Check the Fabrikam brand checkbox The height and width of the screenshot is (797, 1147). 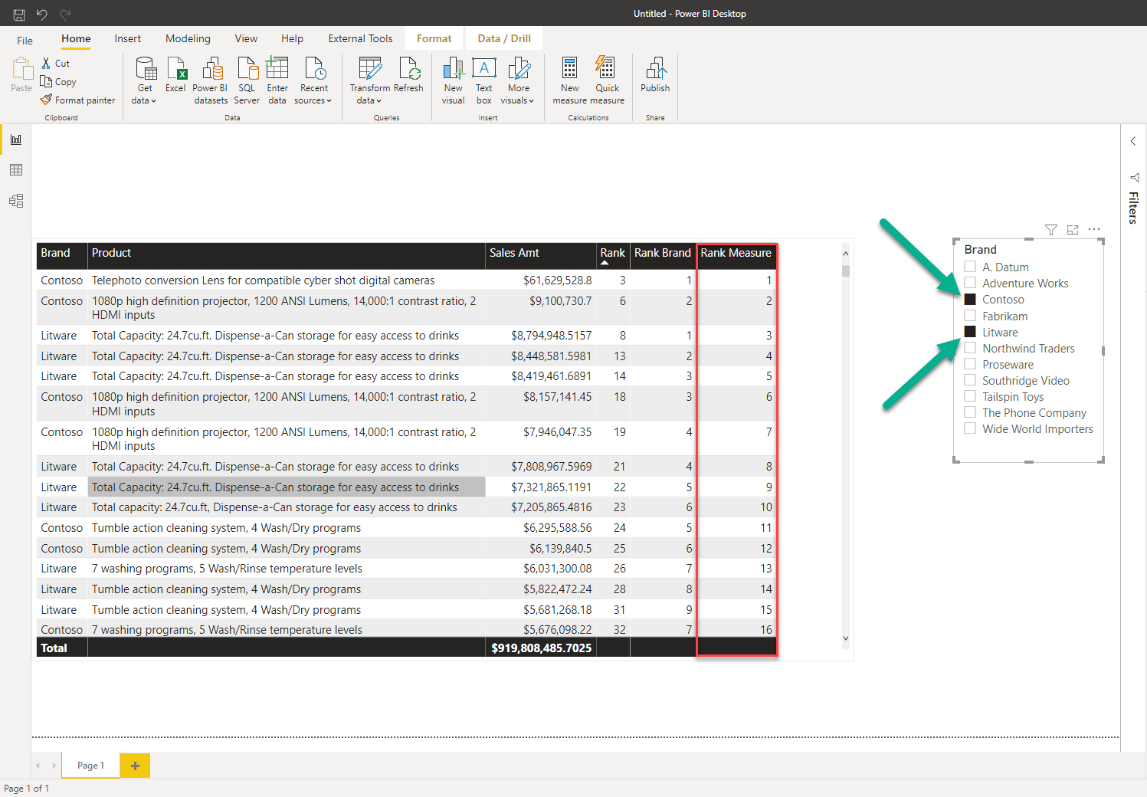tap(970, 316)
